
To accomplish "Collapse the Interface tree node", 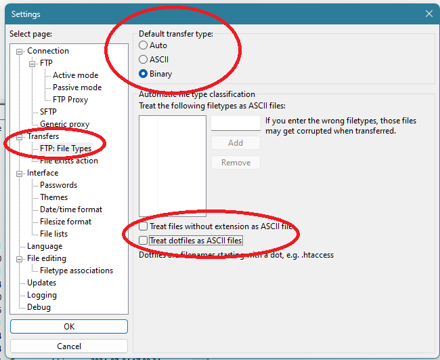I will pyautogui.click(x=20, y=173).
